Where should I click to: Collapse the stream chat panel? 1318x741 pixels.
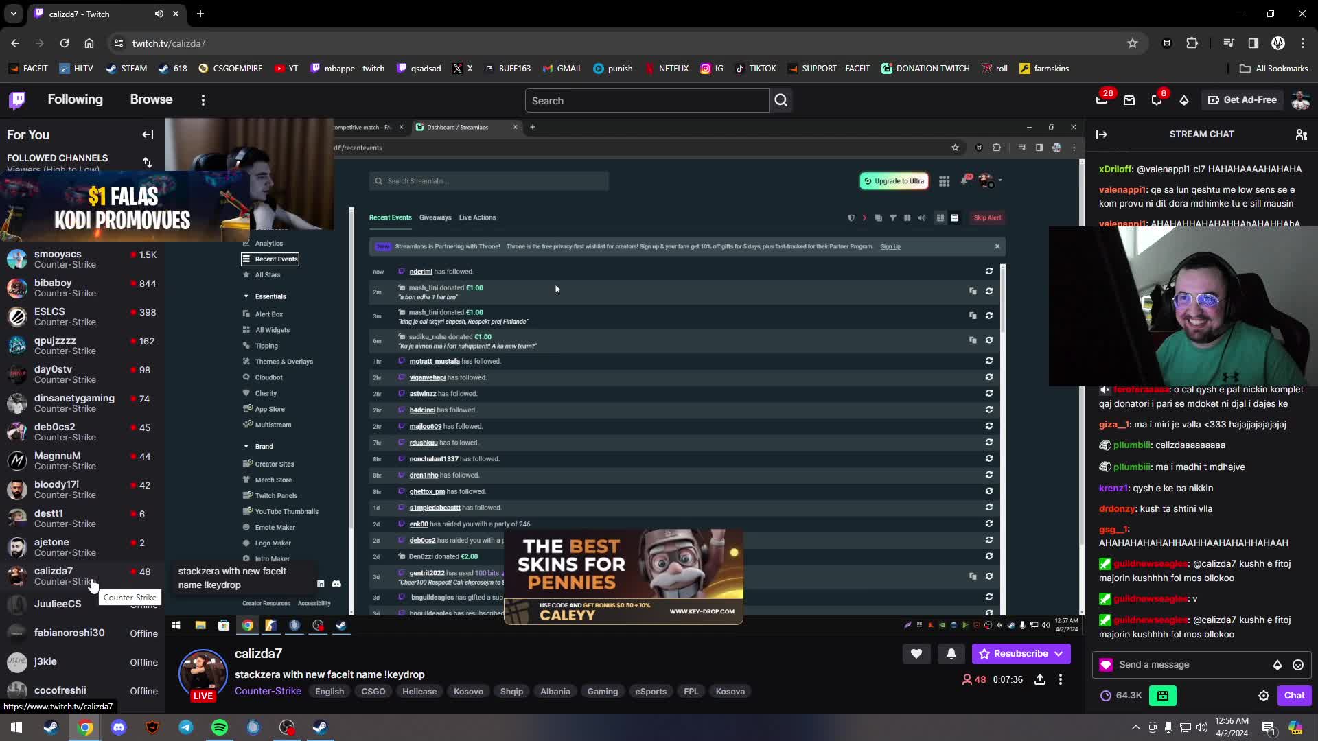coord(1102,134)
